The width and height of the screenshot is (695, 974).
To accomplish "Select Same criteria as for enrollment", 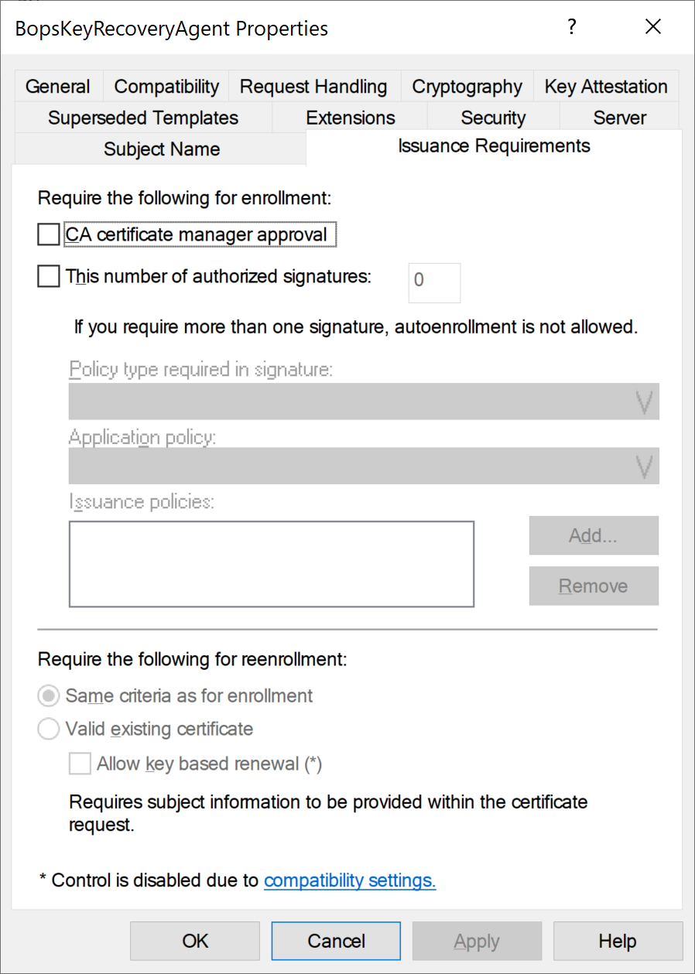I will click(49, 695).
